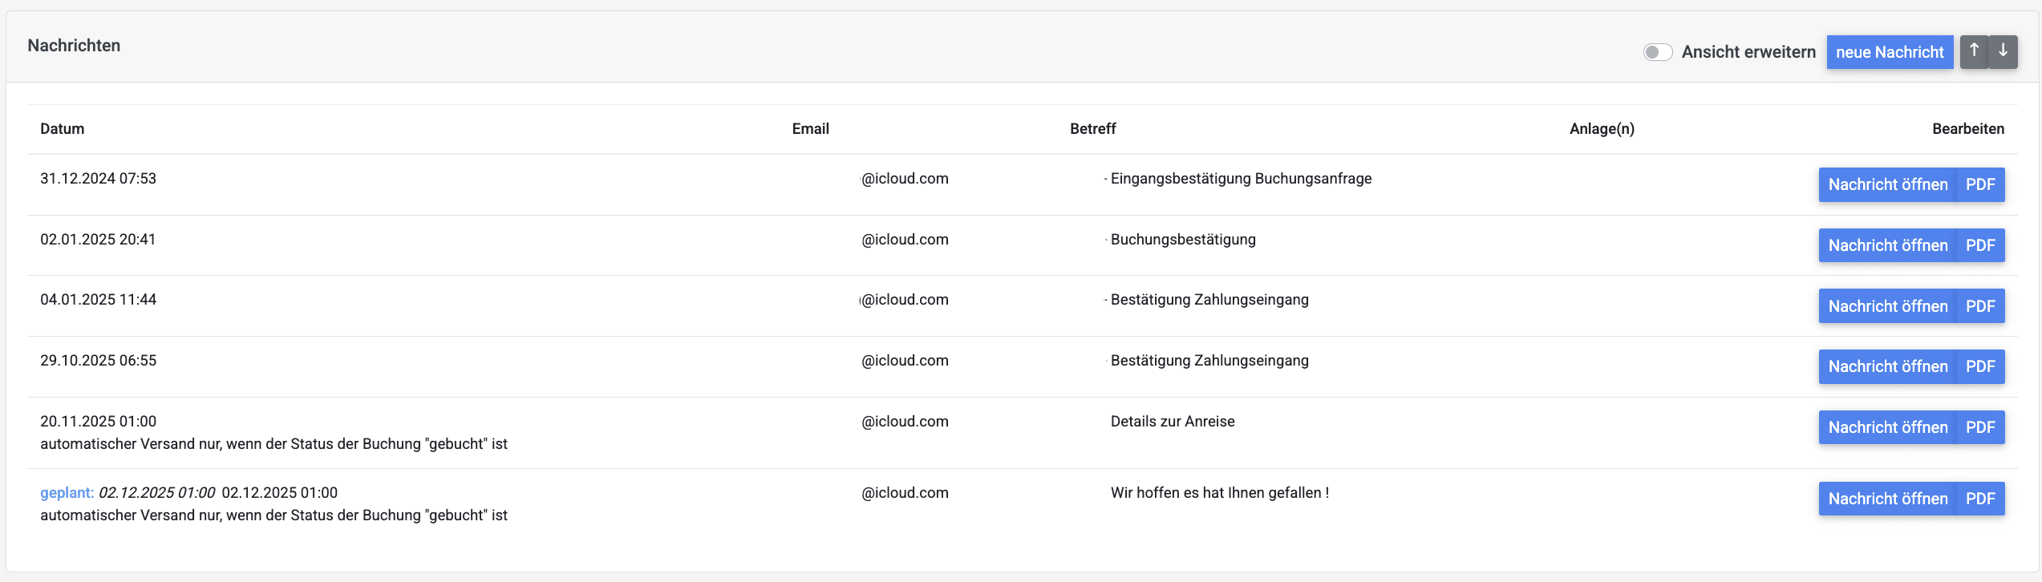Screen dimensions: 2042x582
Task: Toggle the Ansicht erweitern switch
Action: click(1657, 52)
